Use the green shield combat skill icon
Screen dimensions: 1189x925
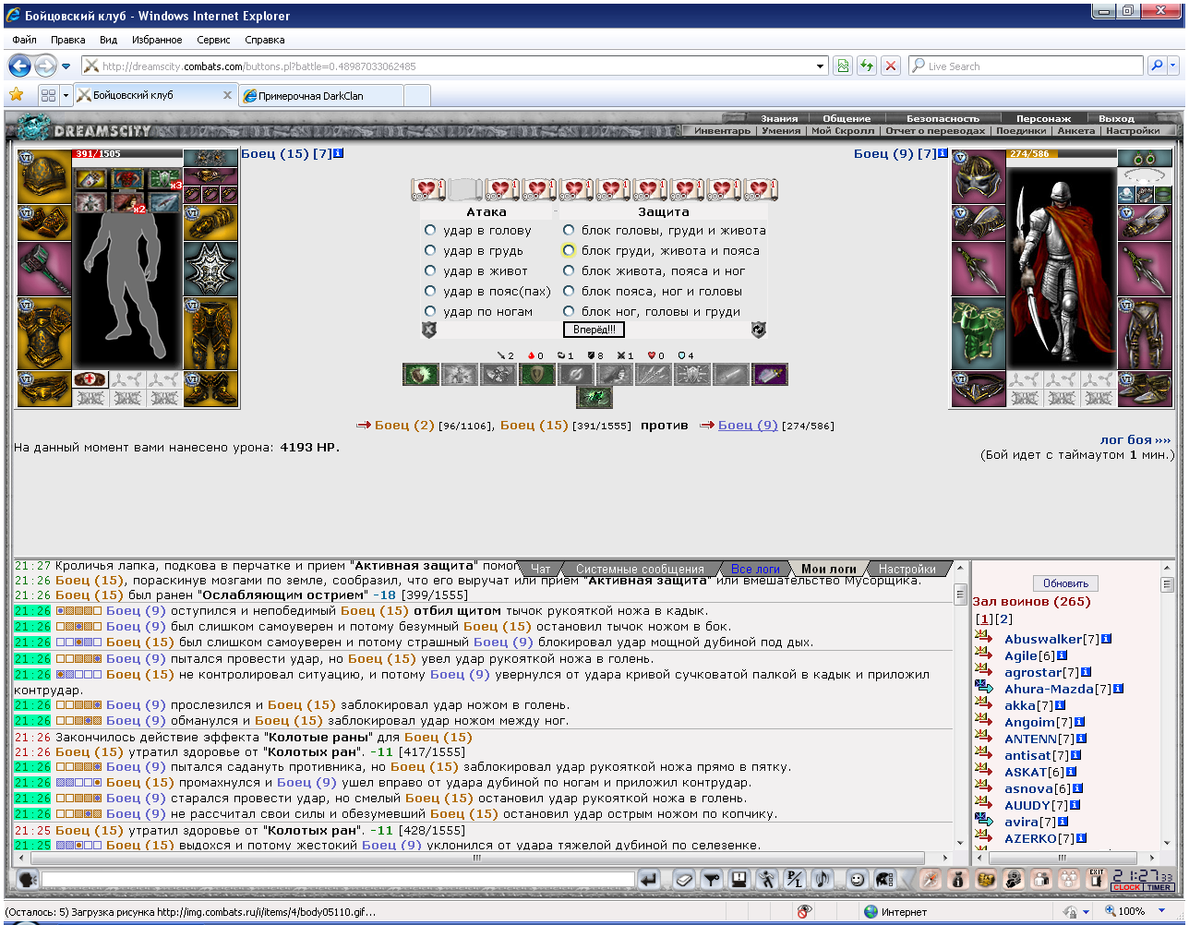(536, 374)
